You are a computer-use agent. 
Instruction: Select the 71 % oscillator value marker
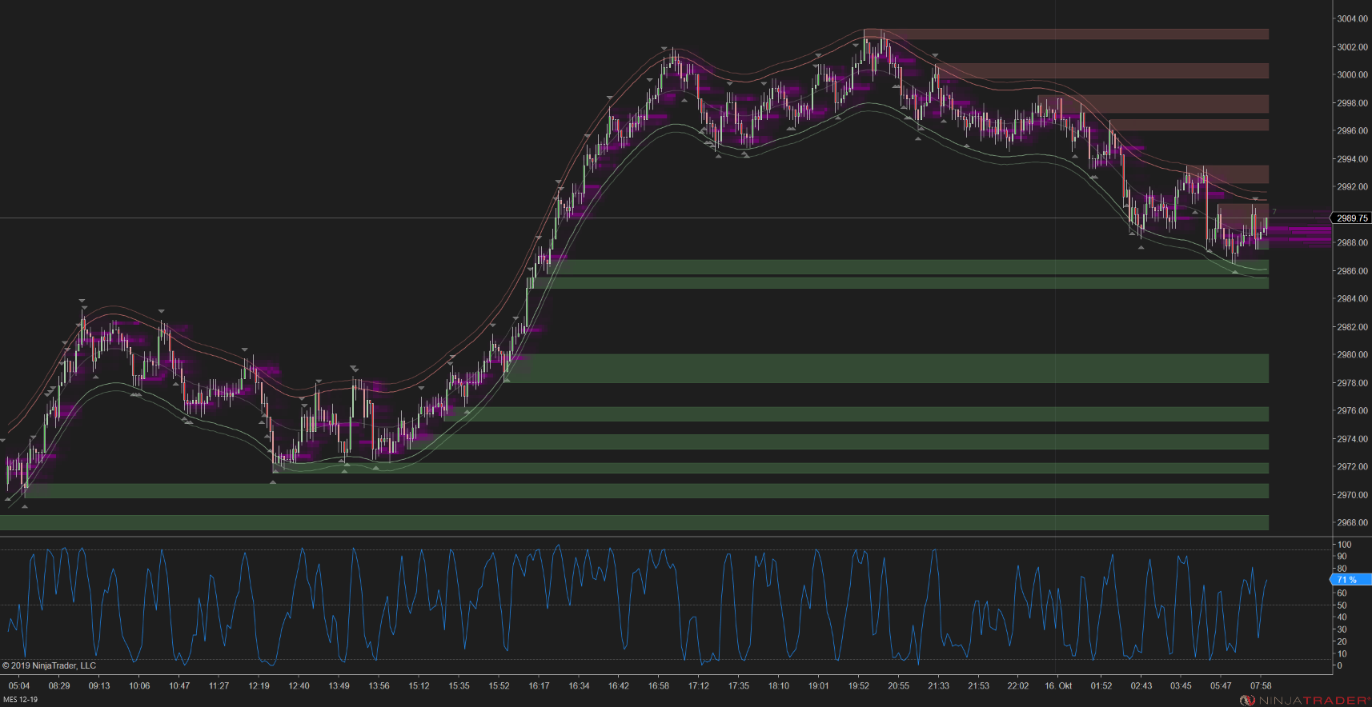point(1351,580)
